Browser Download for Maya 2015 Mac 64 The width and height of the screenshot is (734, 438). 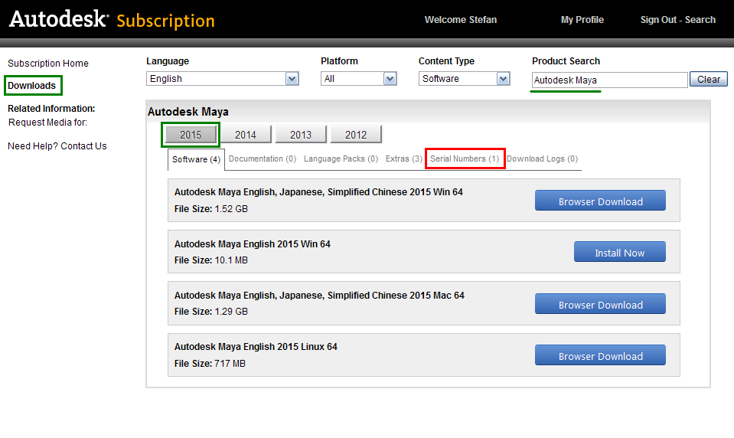pyautogui.click(x=600, y=304)
